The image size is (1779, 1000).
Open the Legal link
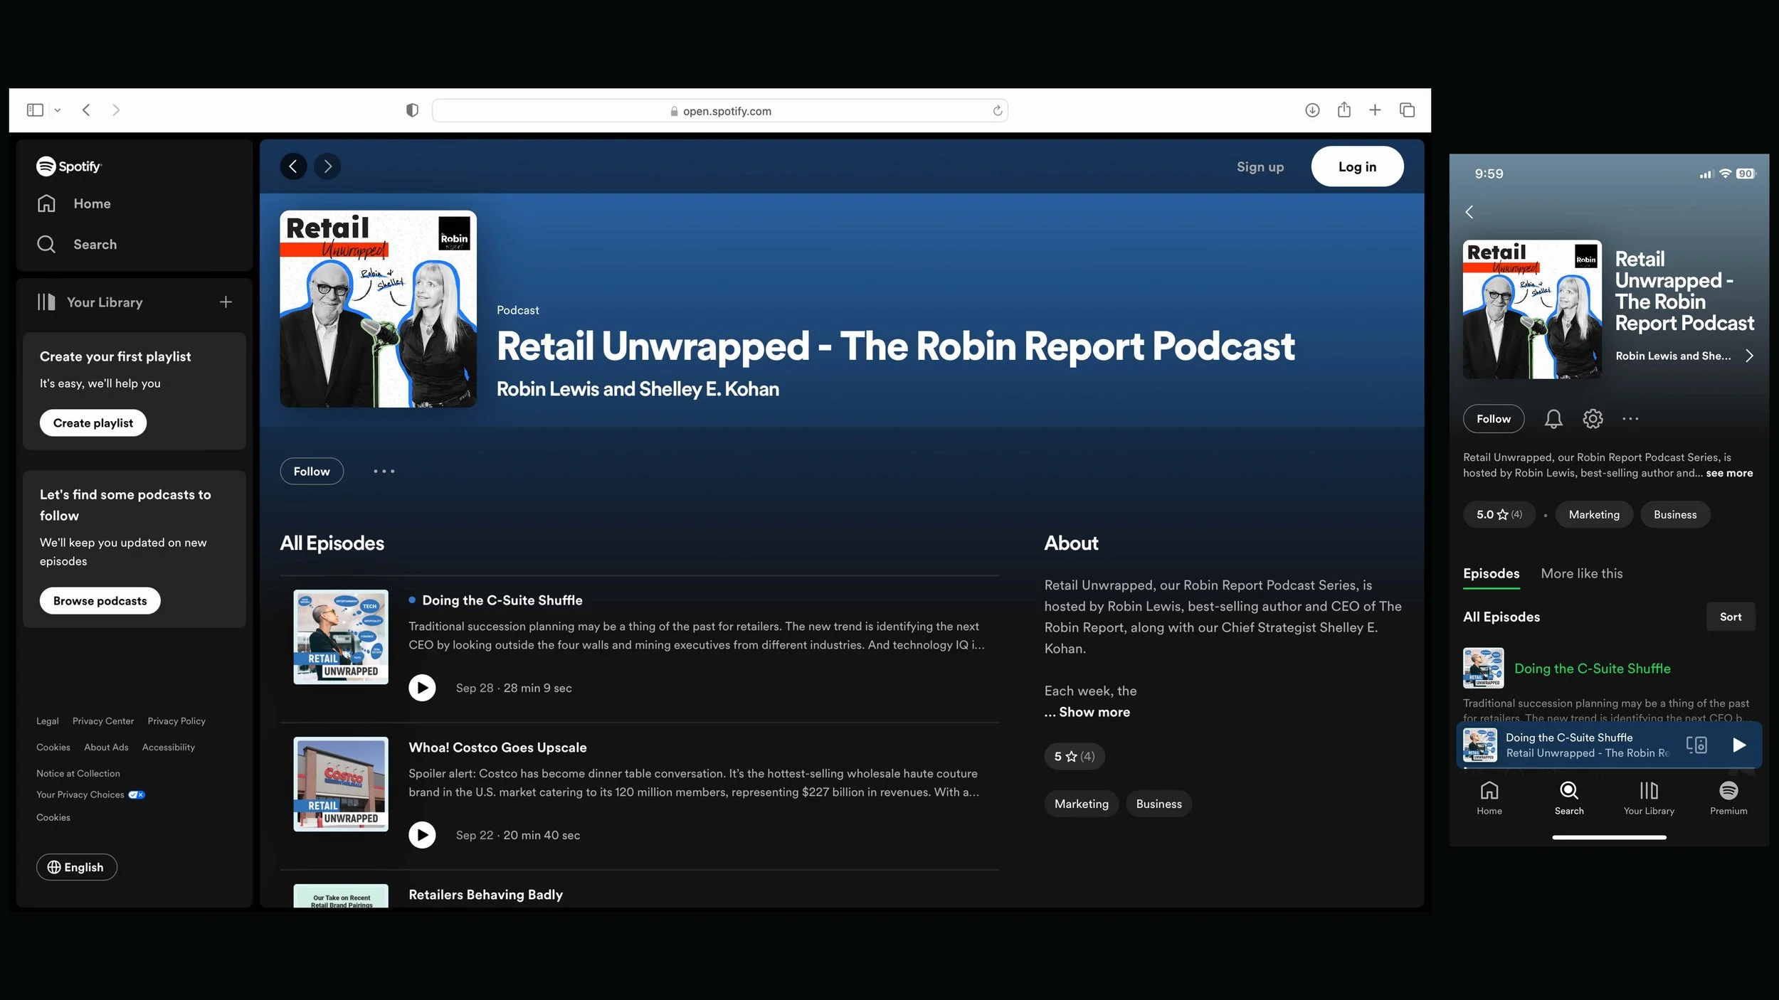(x=48, y=721)
